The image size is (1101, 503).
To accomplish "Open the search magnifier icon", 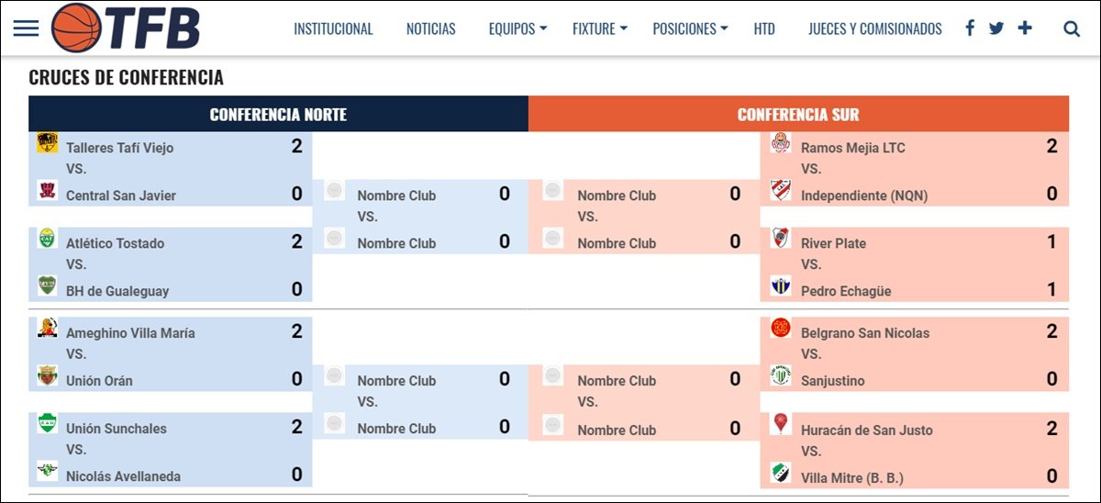I will pos(1072,28).
